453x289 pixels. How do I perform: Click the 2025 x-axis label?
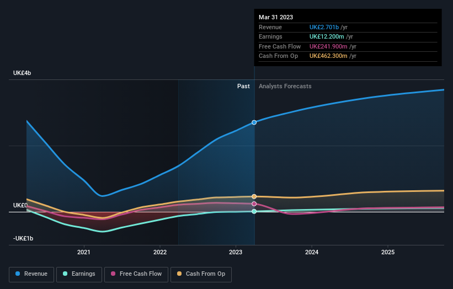coord(388,253)
